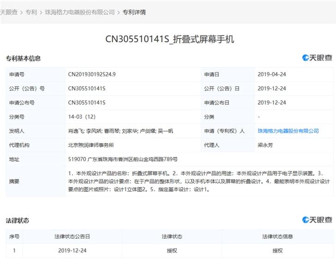This screenshot has width=336, height=260.
Task: Open applicant link 珠海格力电器股份有限公司
Action: pos(288,131)
